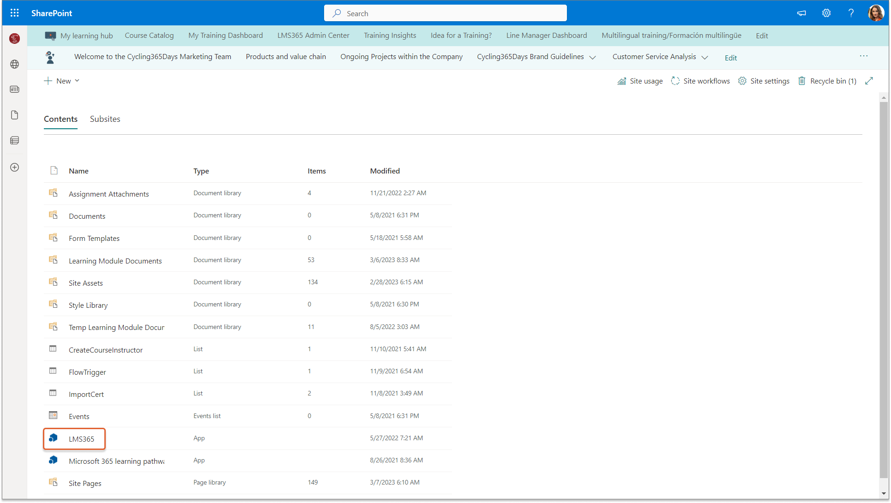
Task: Switch to the Subsites tab
Action: coord(105,119)
